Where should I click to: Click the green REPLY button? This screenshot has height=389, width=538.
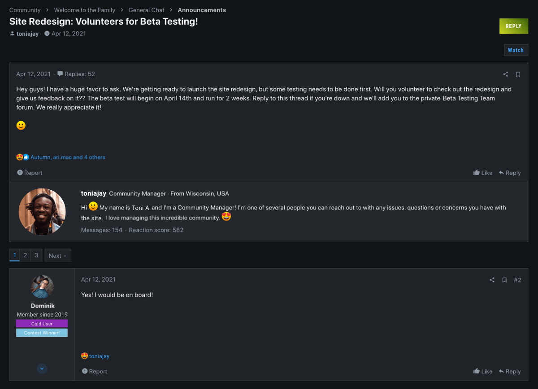coord(514,26)
